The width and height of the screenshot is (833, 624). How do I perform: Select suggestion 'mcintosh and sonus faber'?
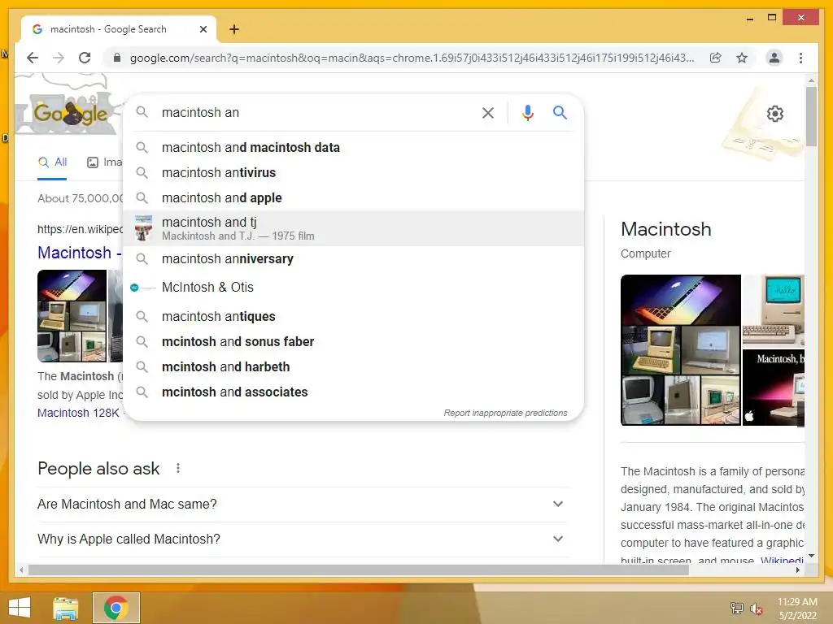tap(353, 342)
